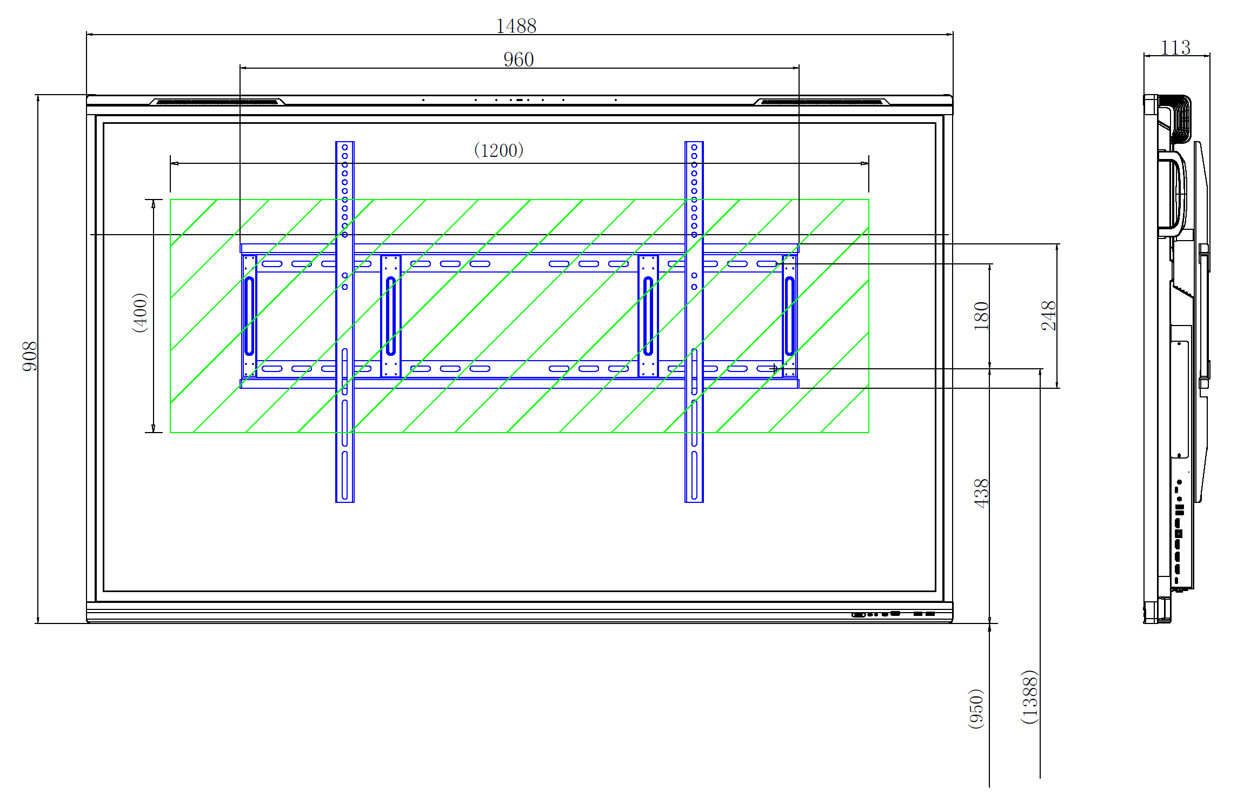Select the (400) vertical dimension text
Image resolution: width=1257 pixels, height=803 pixels.
click(139, 313)
